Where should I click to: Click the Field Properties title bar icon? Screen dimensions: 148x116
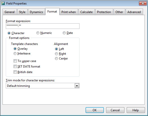[x=3, y=4]
